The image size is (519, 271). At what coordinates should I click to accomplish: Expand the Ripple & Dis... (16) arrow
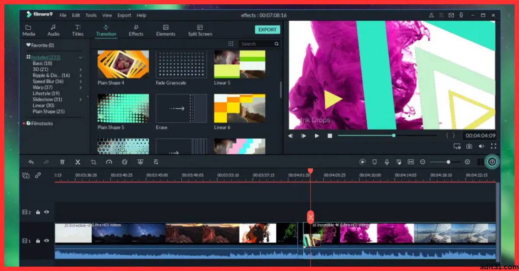click(80, 76)
